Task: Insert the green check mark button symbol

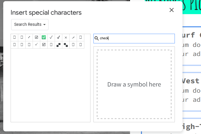Action: coord(44,37)
